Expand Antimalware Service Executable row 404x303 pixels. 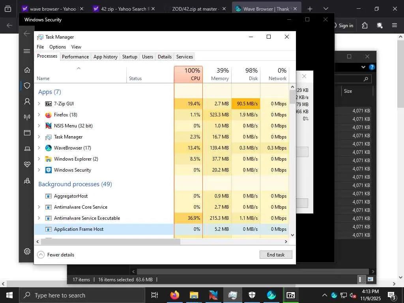point(39,218)
